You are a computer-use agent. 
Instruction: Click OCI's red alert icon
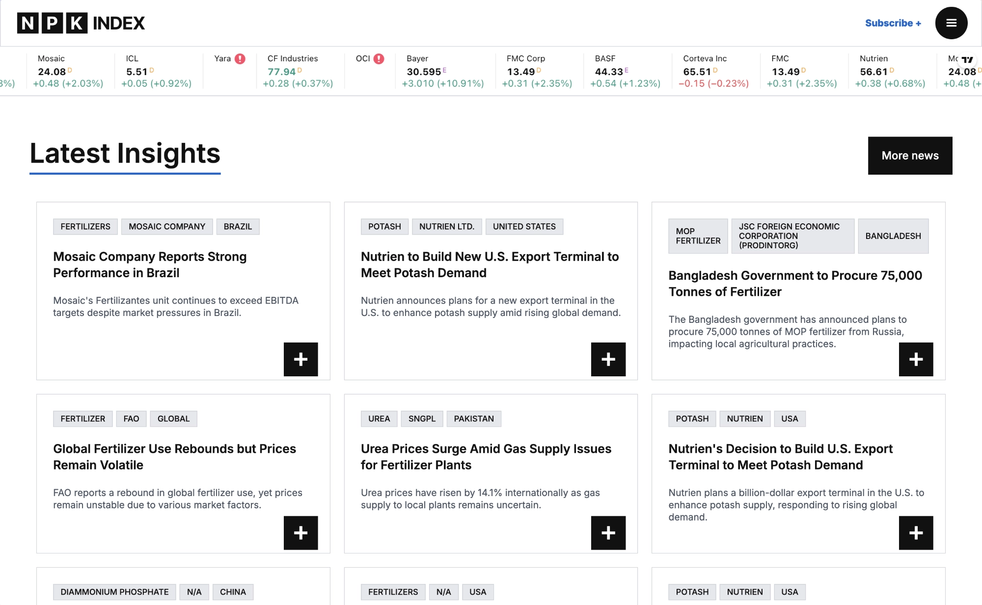pos(379,59)
